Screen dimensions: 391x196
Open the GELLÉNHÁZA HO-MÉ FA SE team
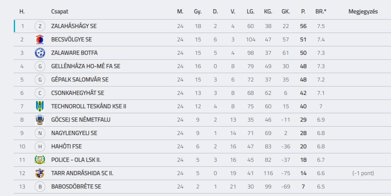pyautogui.click(x=86, y=66)
